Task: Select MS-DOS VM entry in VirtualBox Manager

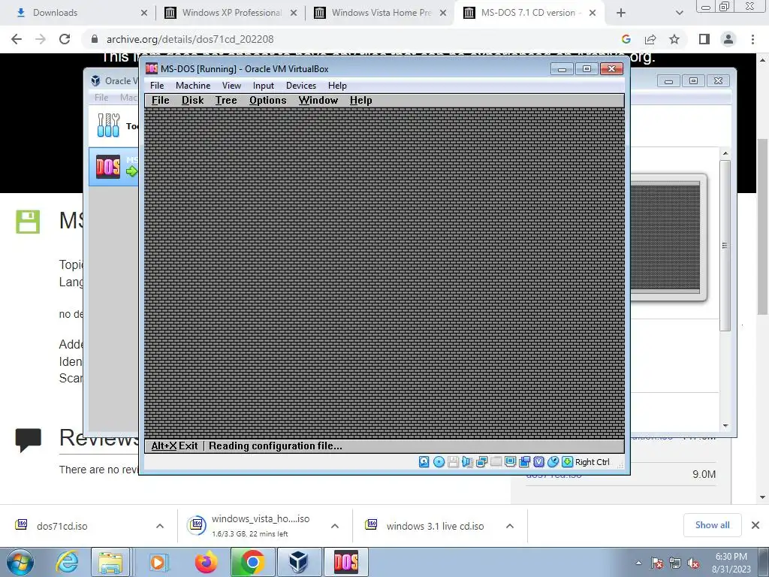Action: pyautogui.click(x=114, y=167)
